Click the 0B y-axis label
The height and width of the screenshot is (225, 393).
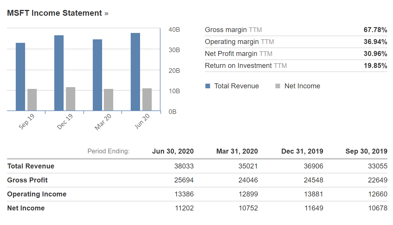point(173,112)
